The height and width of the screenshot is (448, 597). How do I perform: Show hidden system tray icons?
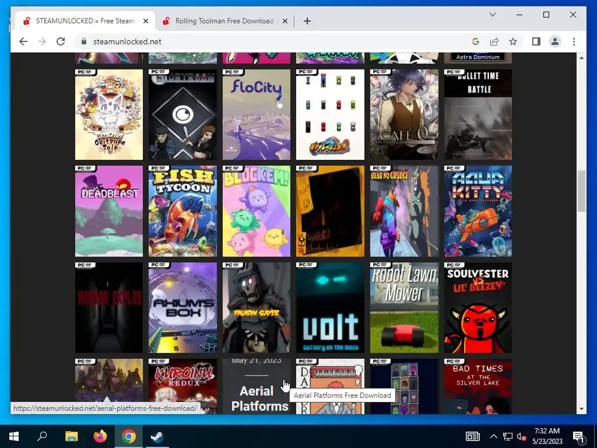pos(493,436)
